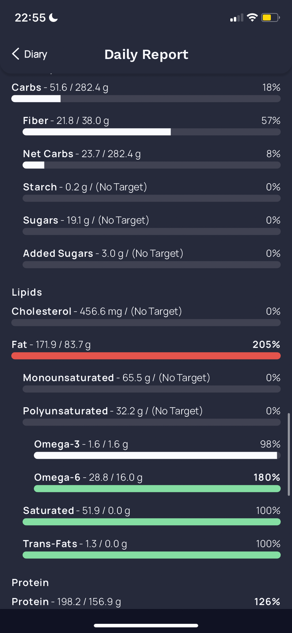The height and width of the screenshot is (633, 292).
Task: Select the Carbs nutrient row
Action: [x=146, y=93]
